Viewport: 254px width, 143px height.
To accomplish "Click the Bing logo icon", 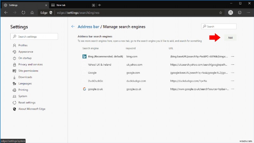I will point(84,57).
